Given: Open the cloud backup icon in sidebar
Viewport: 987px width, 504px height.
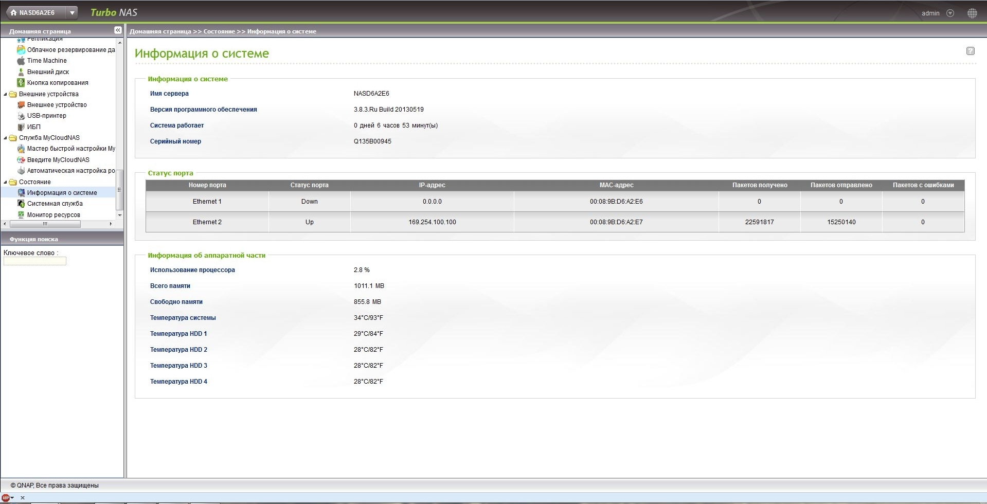Looking at the screenshot, I should click(21, 50).
